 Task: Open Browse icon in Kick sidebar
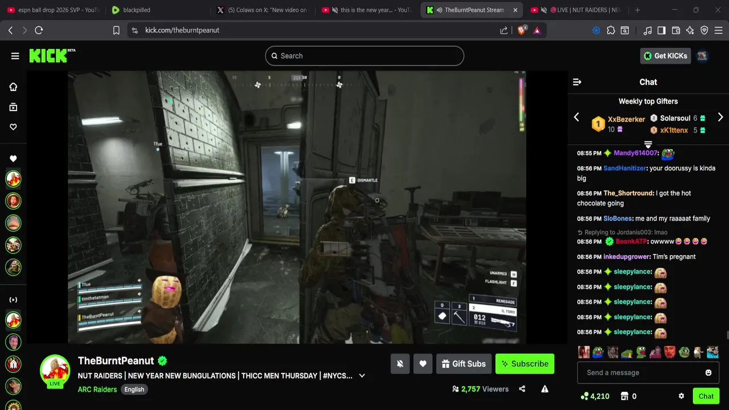(x=13, y=107)
